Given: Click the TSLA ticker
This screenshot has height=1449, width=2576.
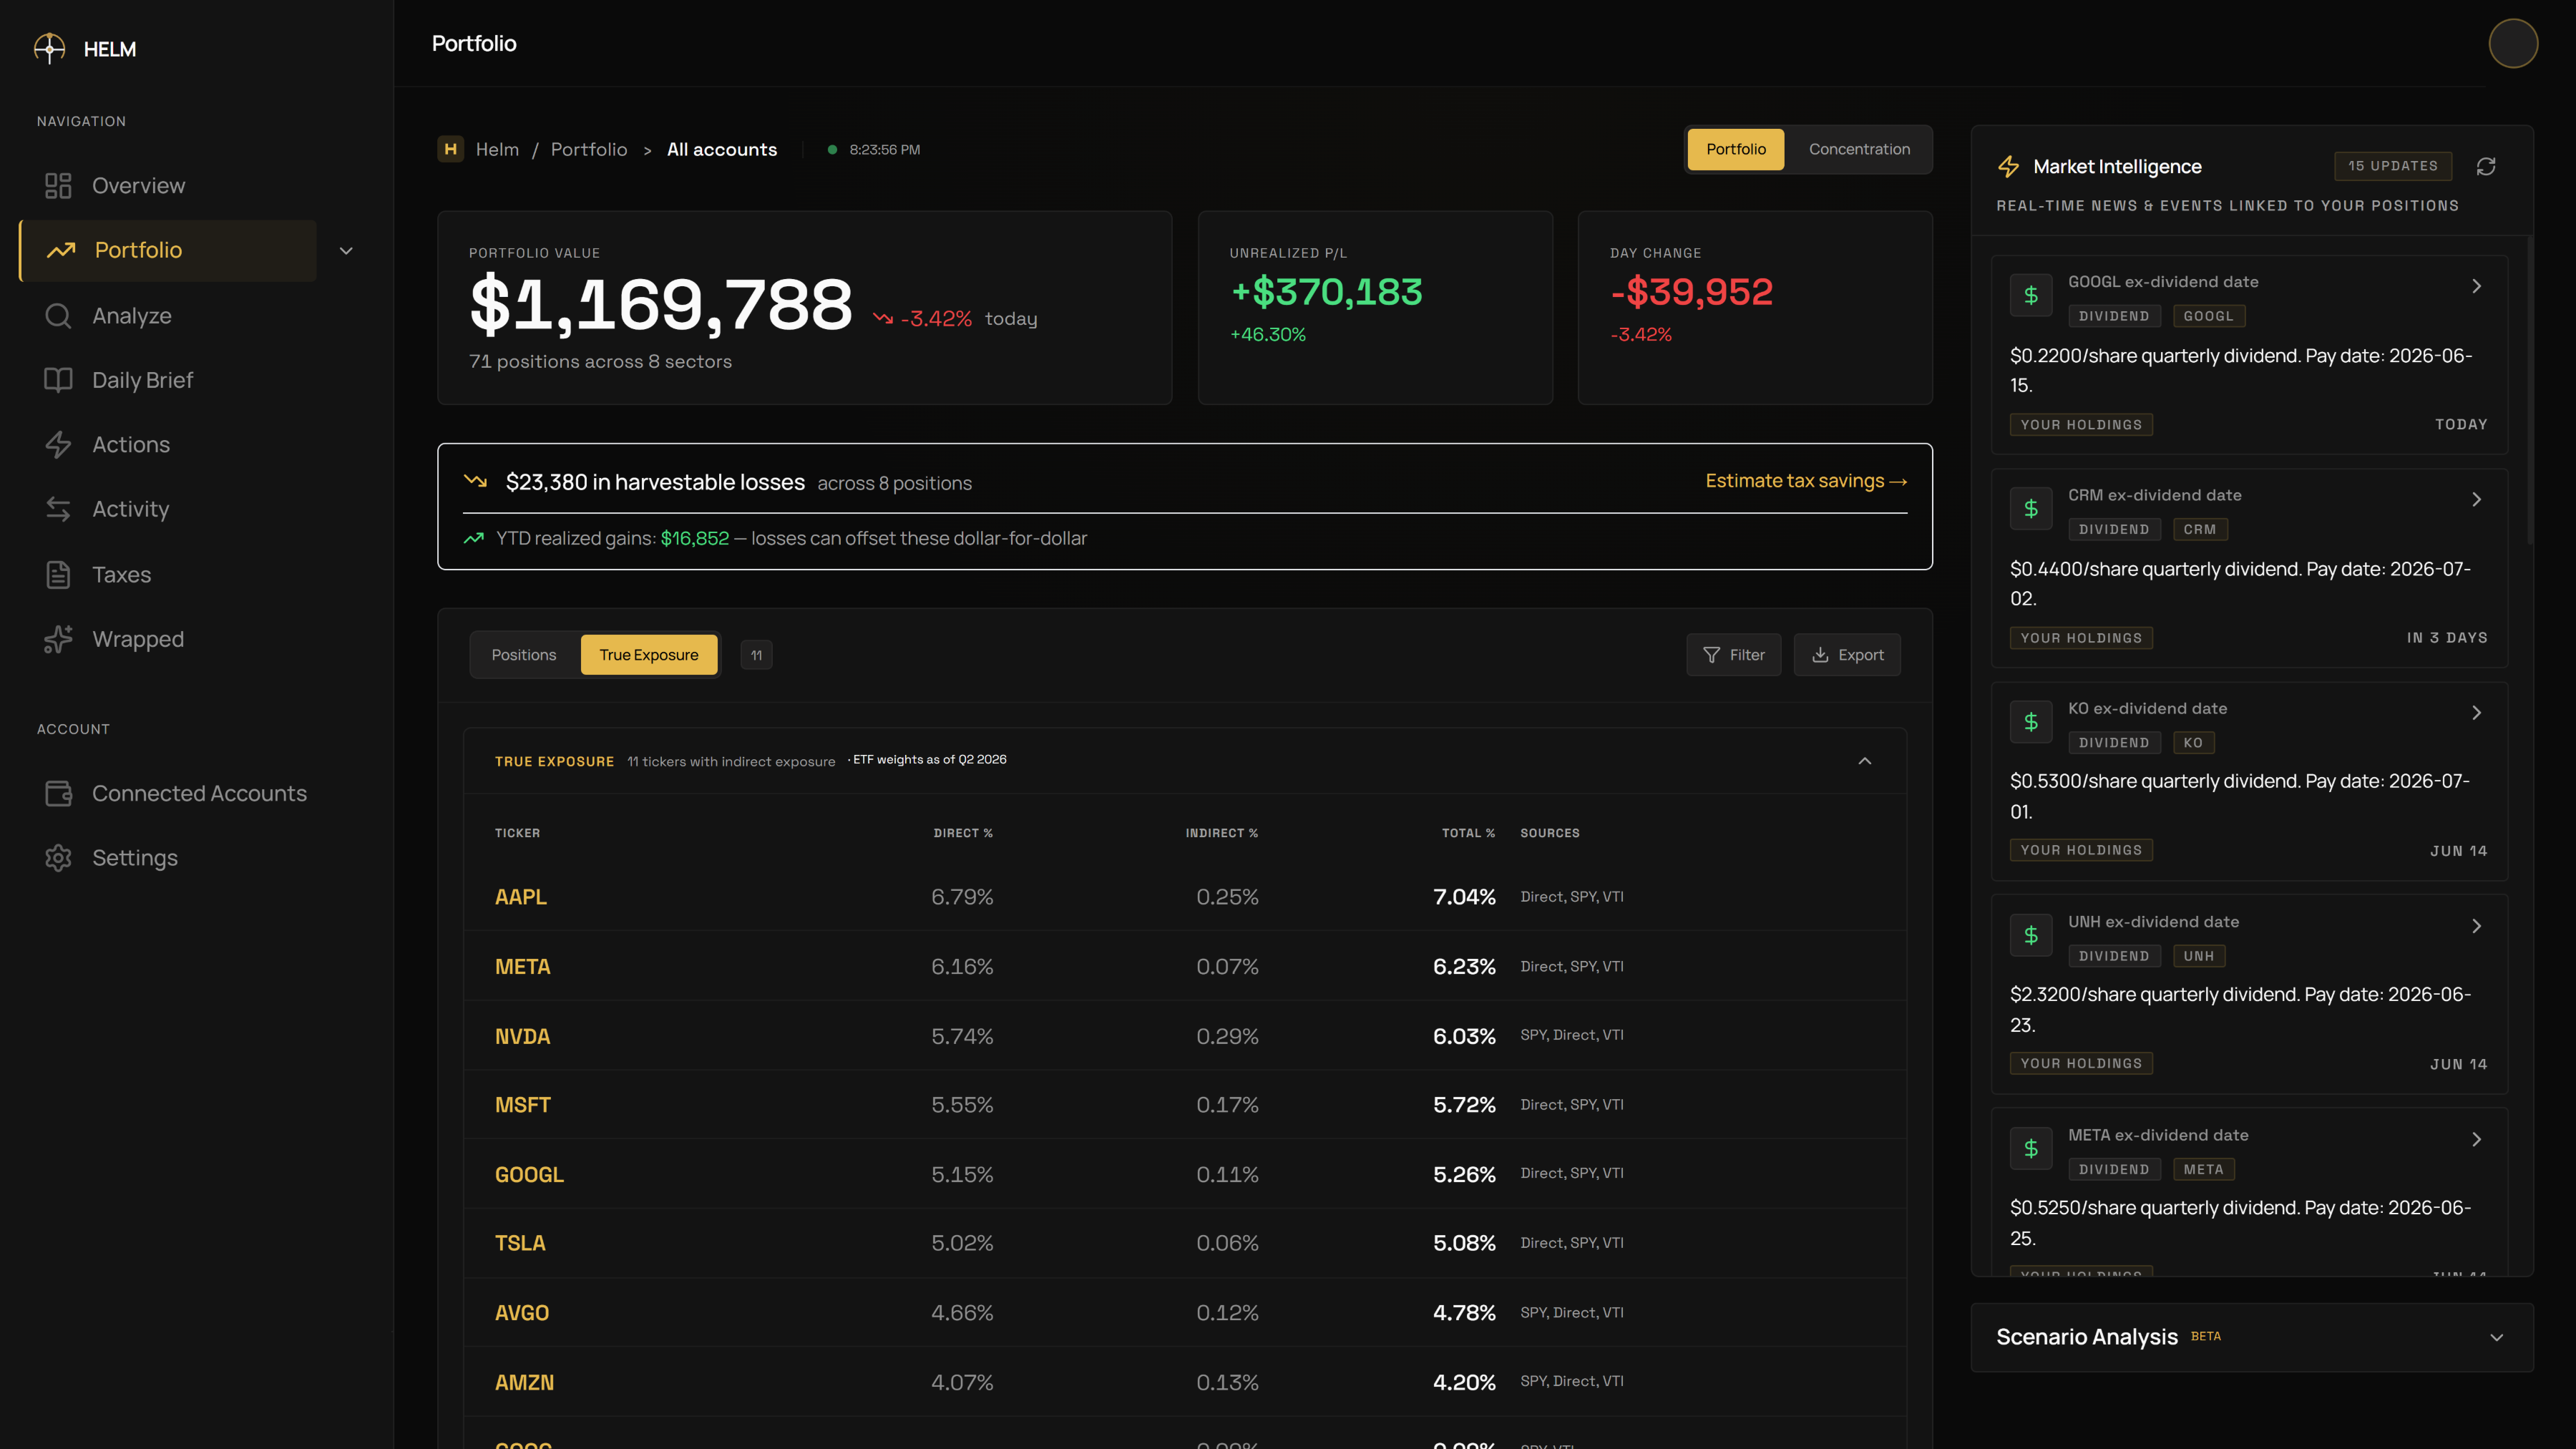Looking at the screenshot, I should 520,1243.
